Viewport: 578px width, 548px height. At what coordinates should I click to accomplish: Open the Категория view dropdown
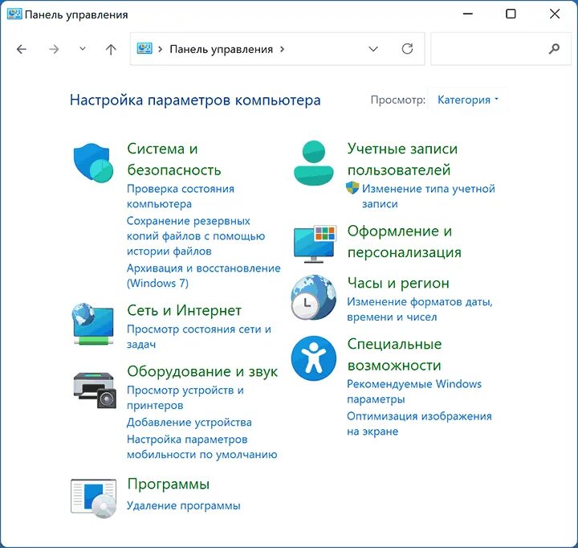click(x=468, y=100)
